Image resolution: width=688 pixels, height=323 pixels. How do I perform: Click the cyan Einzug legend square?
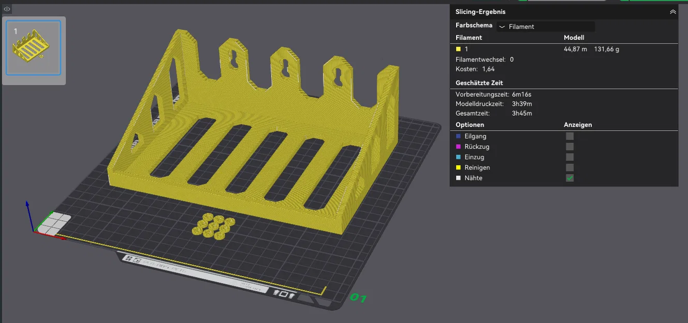(x=458, y=157)
